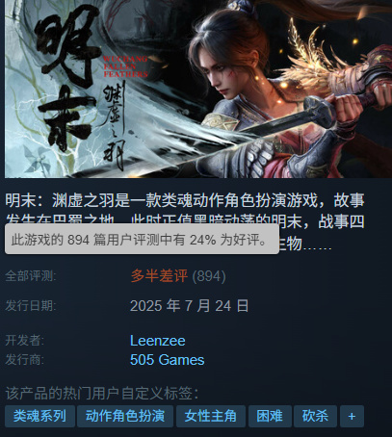Click the game description paragraph
Image resolution: width=392 pixels, height=437 pixels.
point(185,222)
